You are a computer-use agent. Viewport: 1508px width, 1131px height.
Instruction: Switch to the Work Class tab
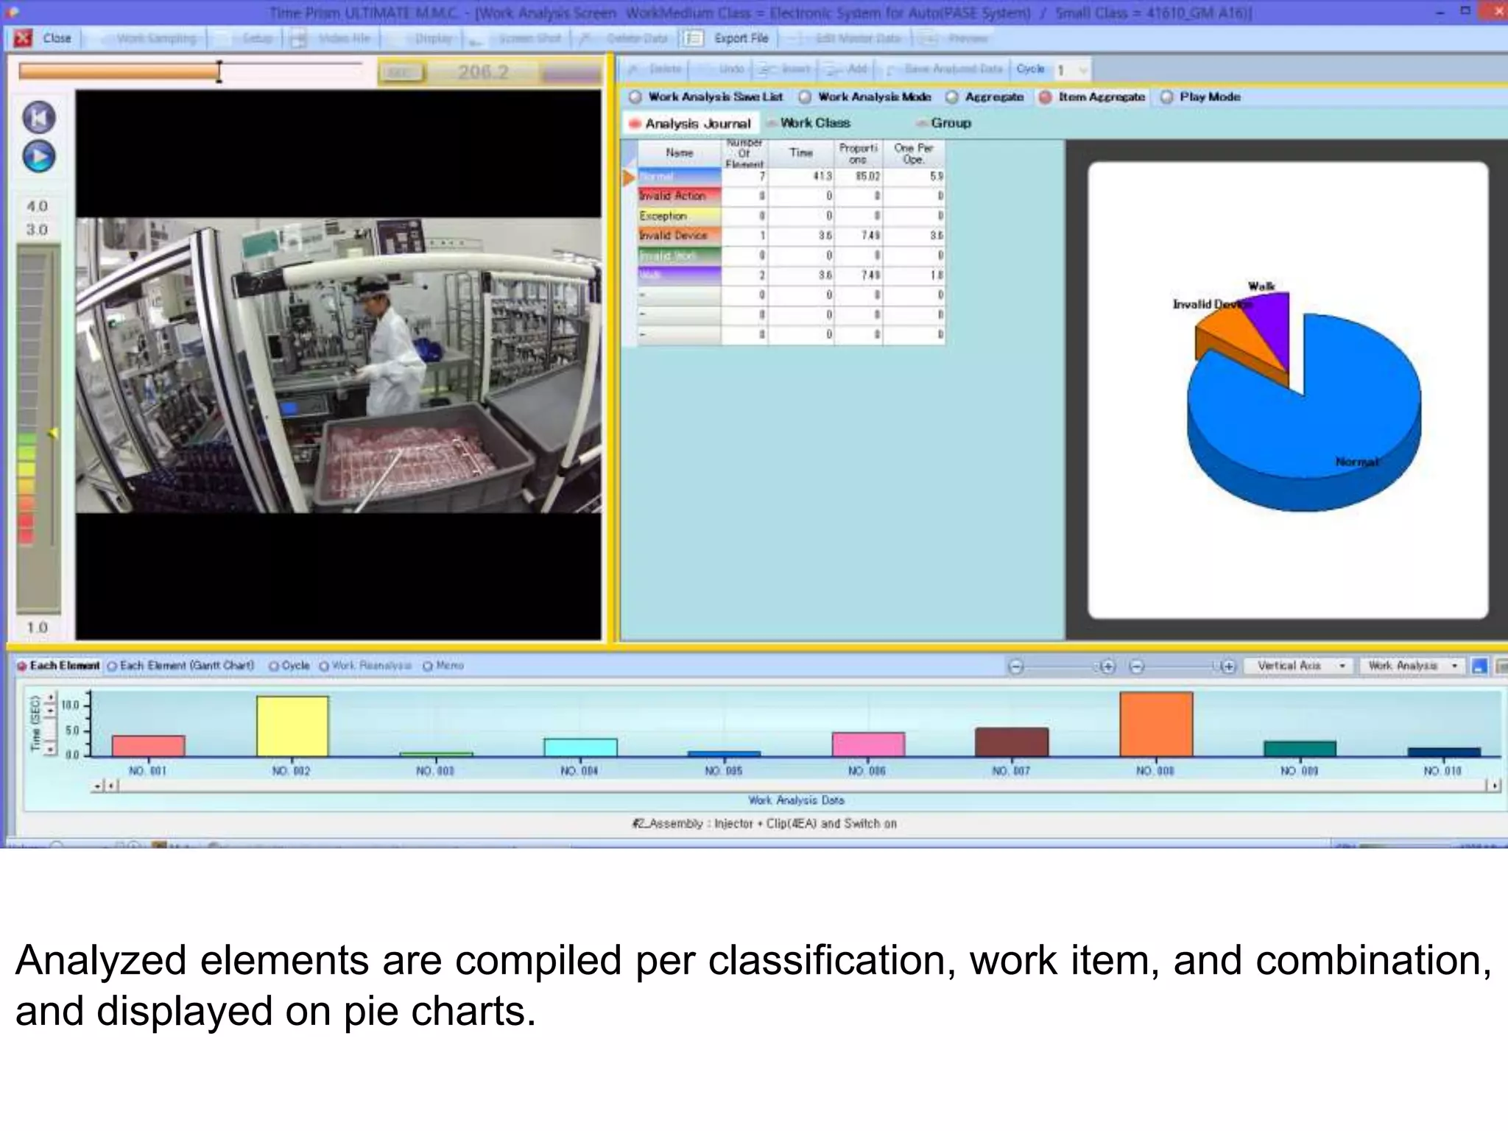(x=814, y=123)
